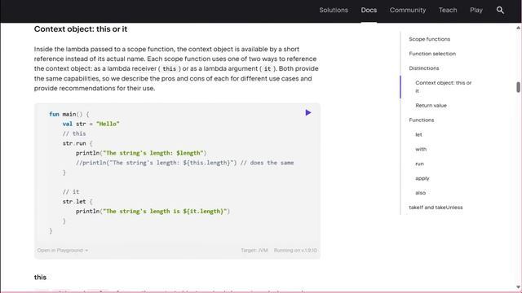Open the Solutions menu
The image size is (522, 293).
tap(334, 10)
